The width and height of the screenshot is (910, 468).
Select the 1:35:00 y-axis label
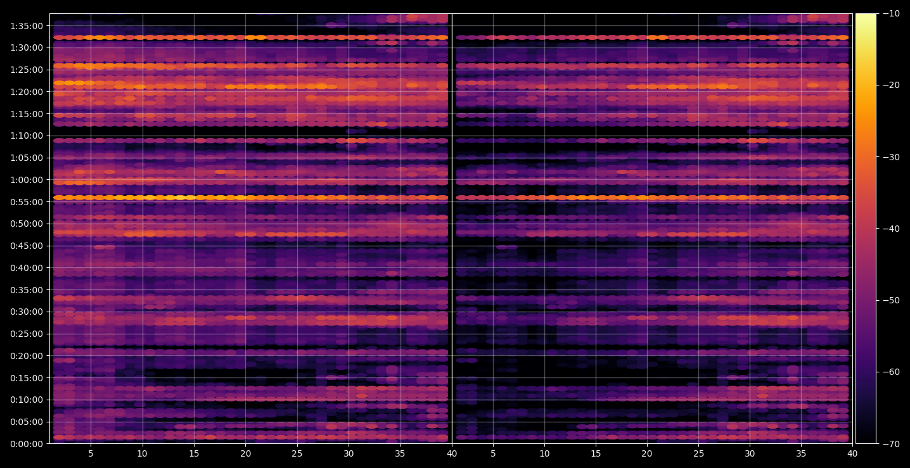tap(27, 26)
